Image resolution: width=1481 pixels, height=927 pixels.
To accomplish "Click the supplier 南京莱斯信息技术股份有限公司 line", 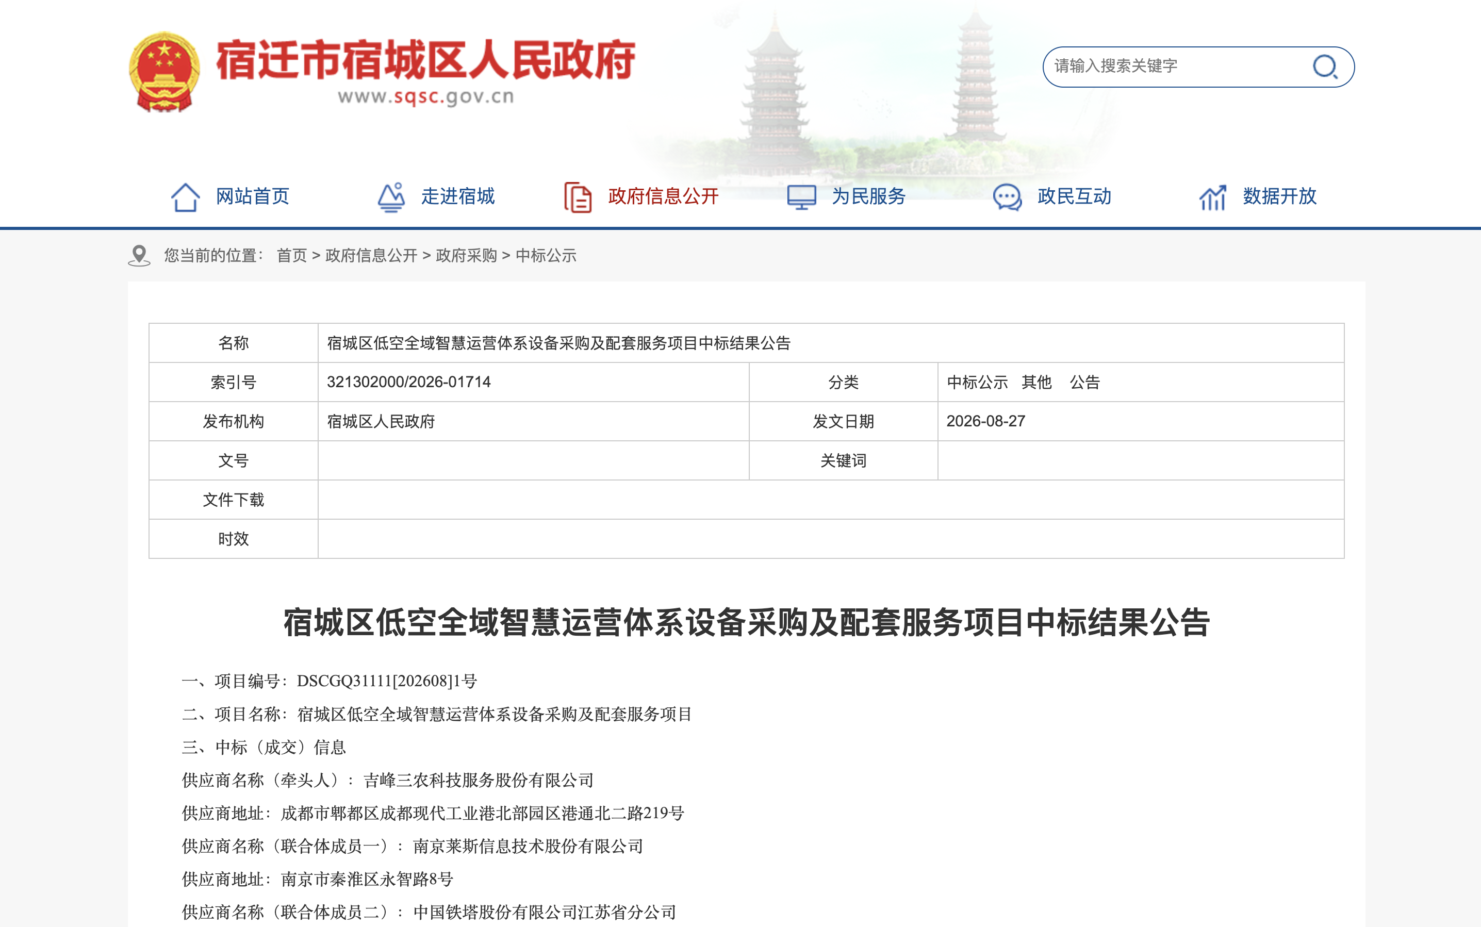I will [413, 847].
